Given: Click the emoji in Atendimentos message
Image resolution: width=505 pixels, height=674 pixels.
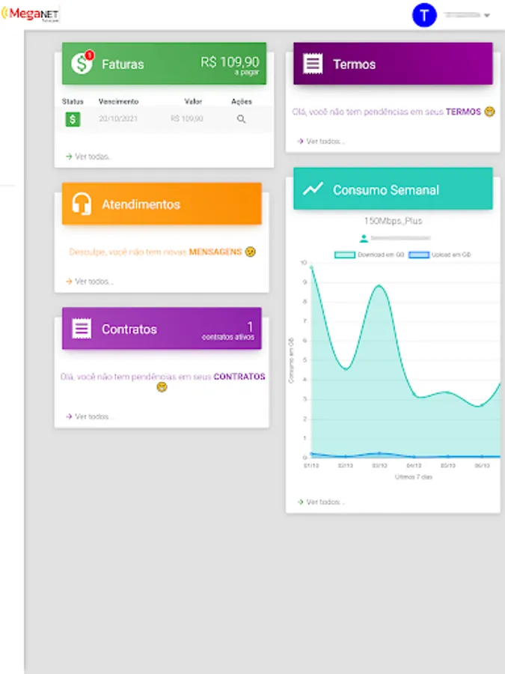Looking at the screenshot, I should pos(251,252).
